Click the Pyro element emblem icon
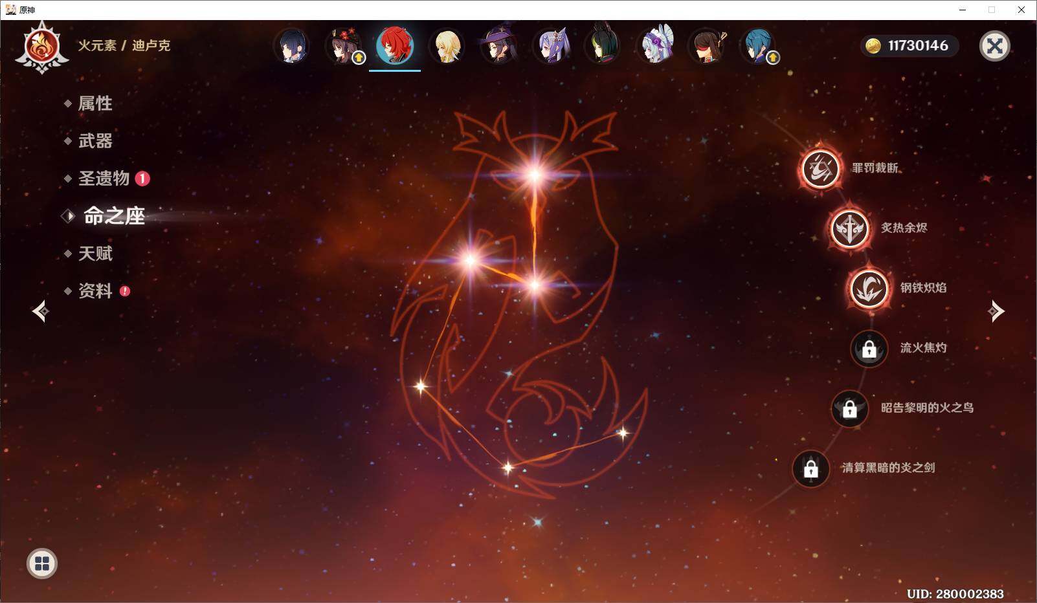The image size is (1037, 603). tap(42, 47)
